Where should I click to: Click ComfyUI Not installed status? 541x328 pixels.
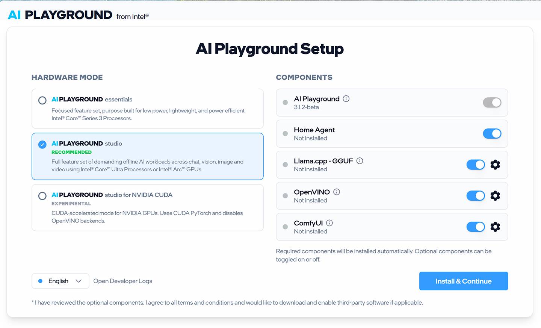pyautogui.click(x=310, y=232)
